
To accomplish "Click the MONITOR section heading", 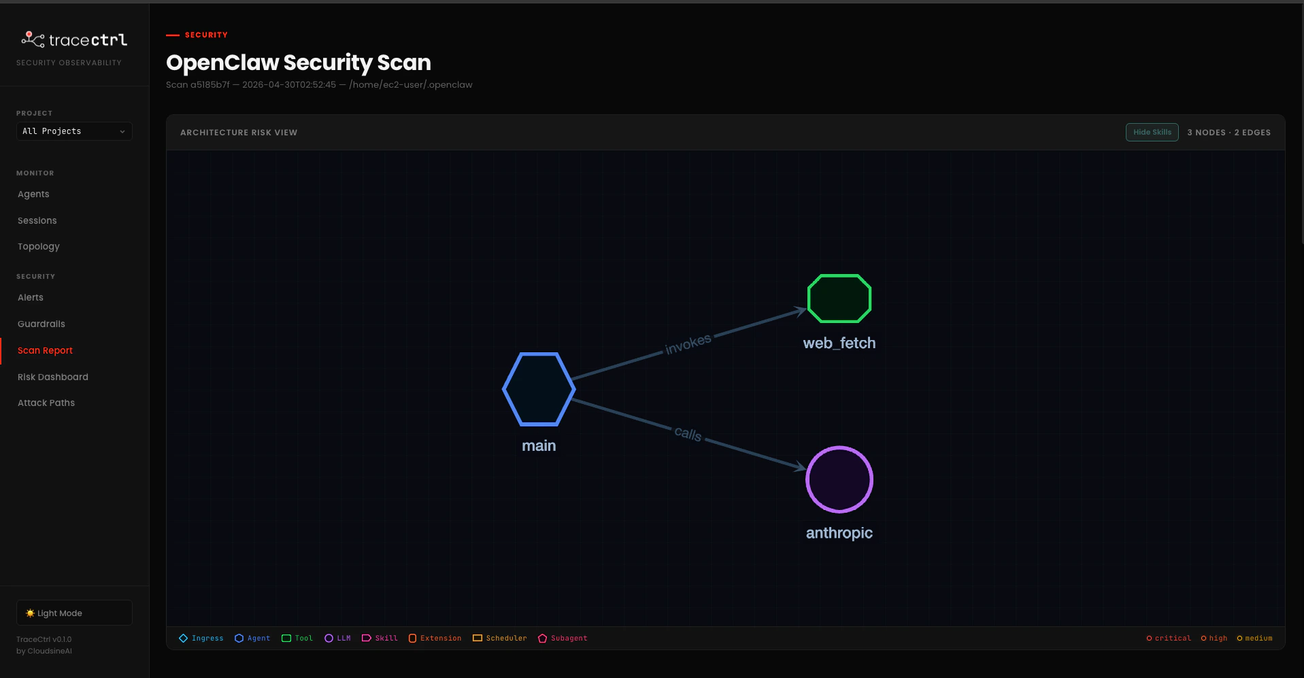I will click(x=35, y=173).
